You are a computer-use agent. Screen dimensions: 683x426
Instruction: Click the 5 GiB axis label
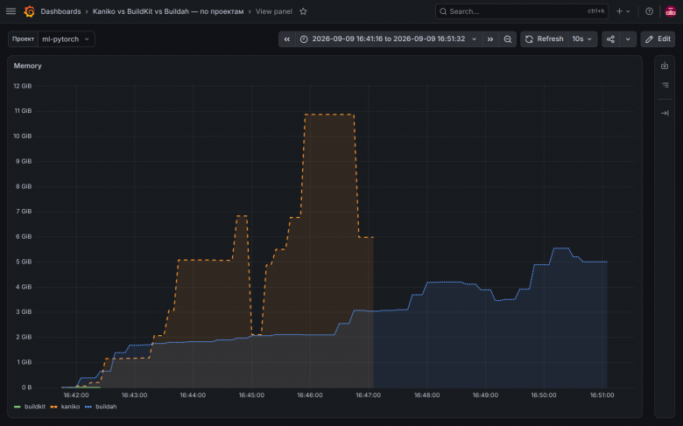pyautogui.click(x=24, y=262)
